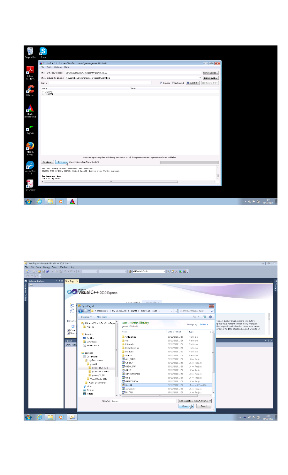
Task: Click New folder in the dialog toolbar
Action: click(x=102, y=317)
